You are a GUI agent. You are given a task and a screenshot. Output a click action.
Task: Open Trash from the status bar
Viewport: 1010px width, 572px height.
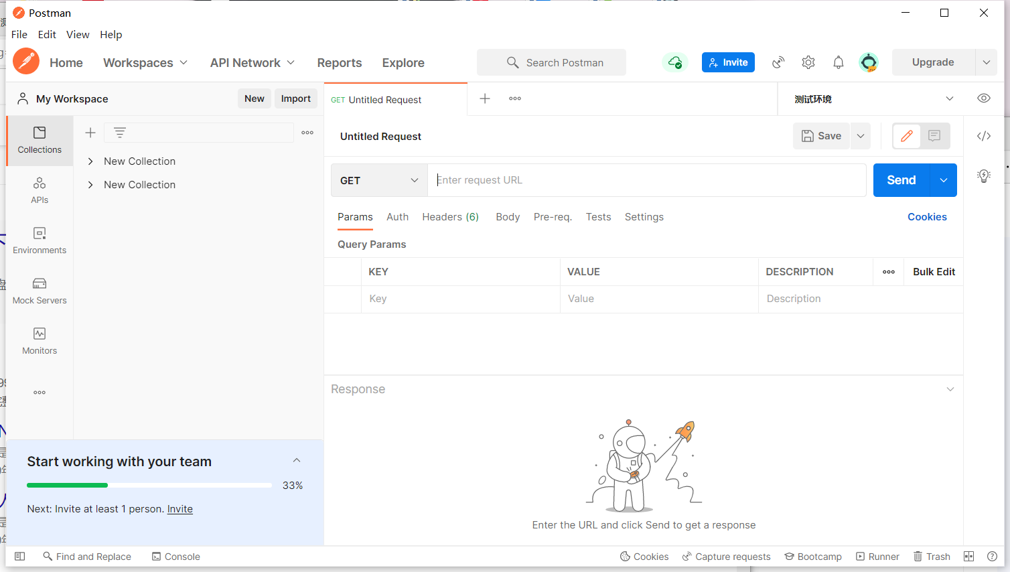click(x=932, y=557)
